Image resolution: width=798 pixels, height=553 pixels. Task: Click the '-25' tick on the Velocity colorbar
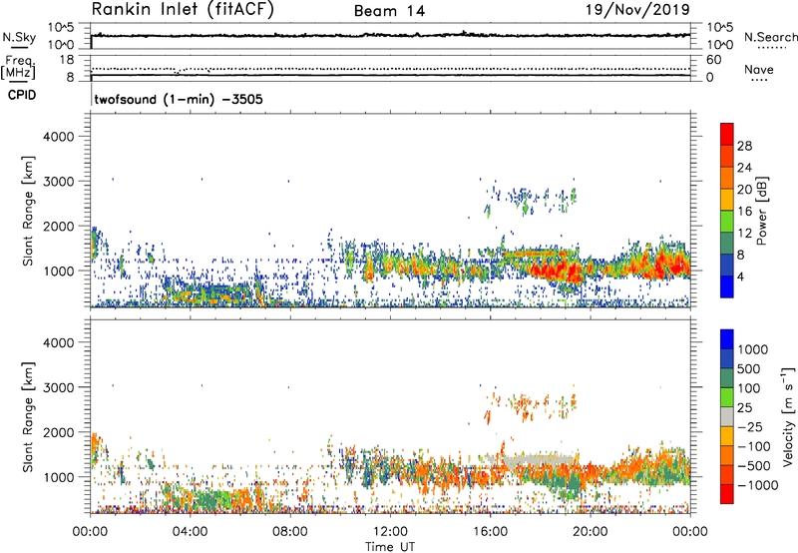point(750,427)
